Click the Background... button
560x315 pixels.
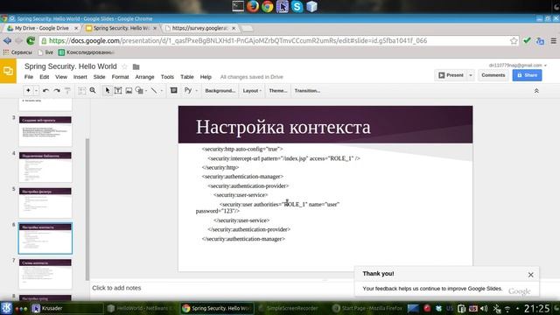pos(220,91)
